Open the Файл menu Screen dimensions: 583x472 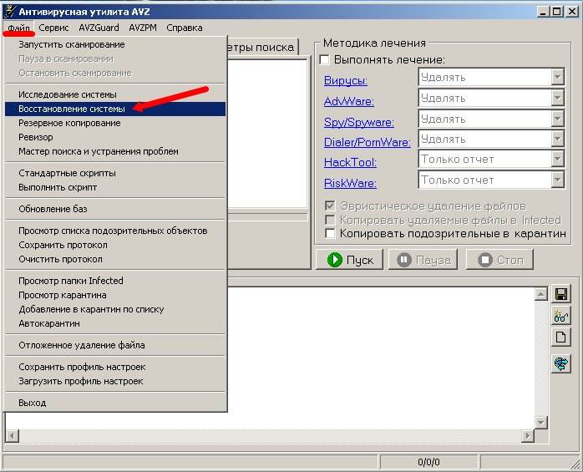18,28
